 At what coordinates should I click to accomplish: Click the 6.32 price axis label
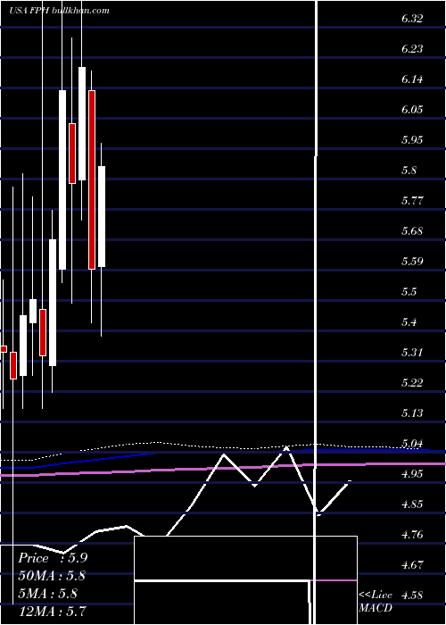(412, 19)
